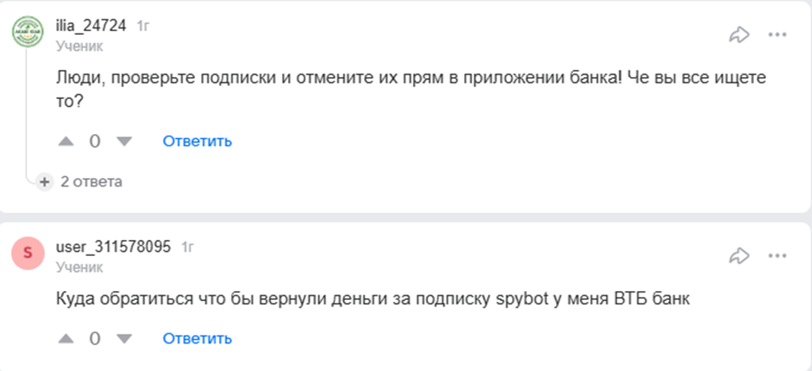Share user_311578095's comment via arrow icon
The image size is (812, 371).
click(739, 254)
